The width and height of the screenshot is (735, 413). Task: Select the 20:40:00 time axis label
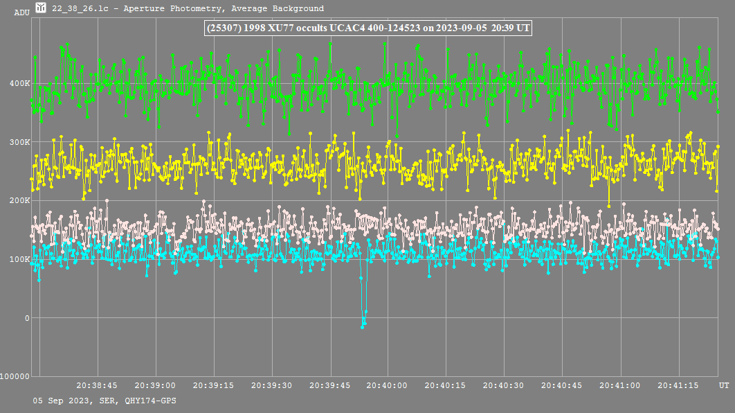pos(388,385)
